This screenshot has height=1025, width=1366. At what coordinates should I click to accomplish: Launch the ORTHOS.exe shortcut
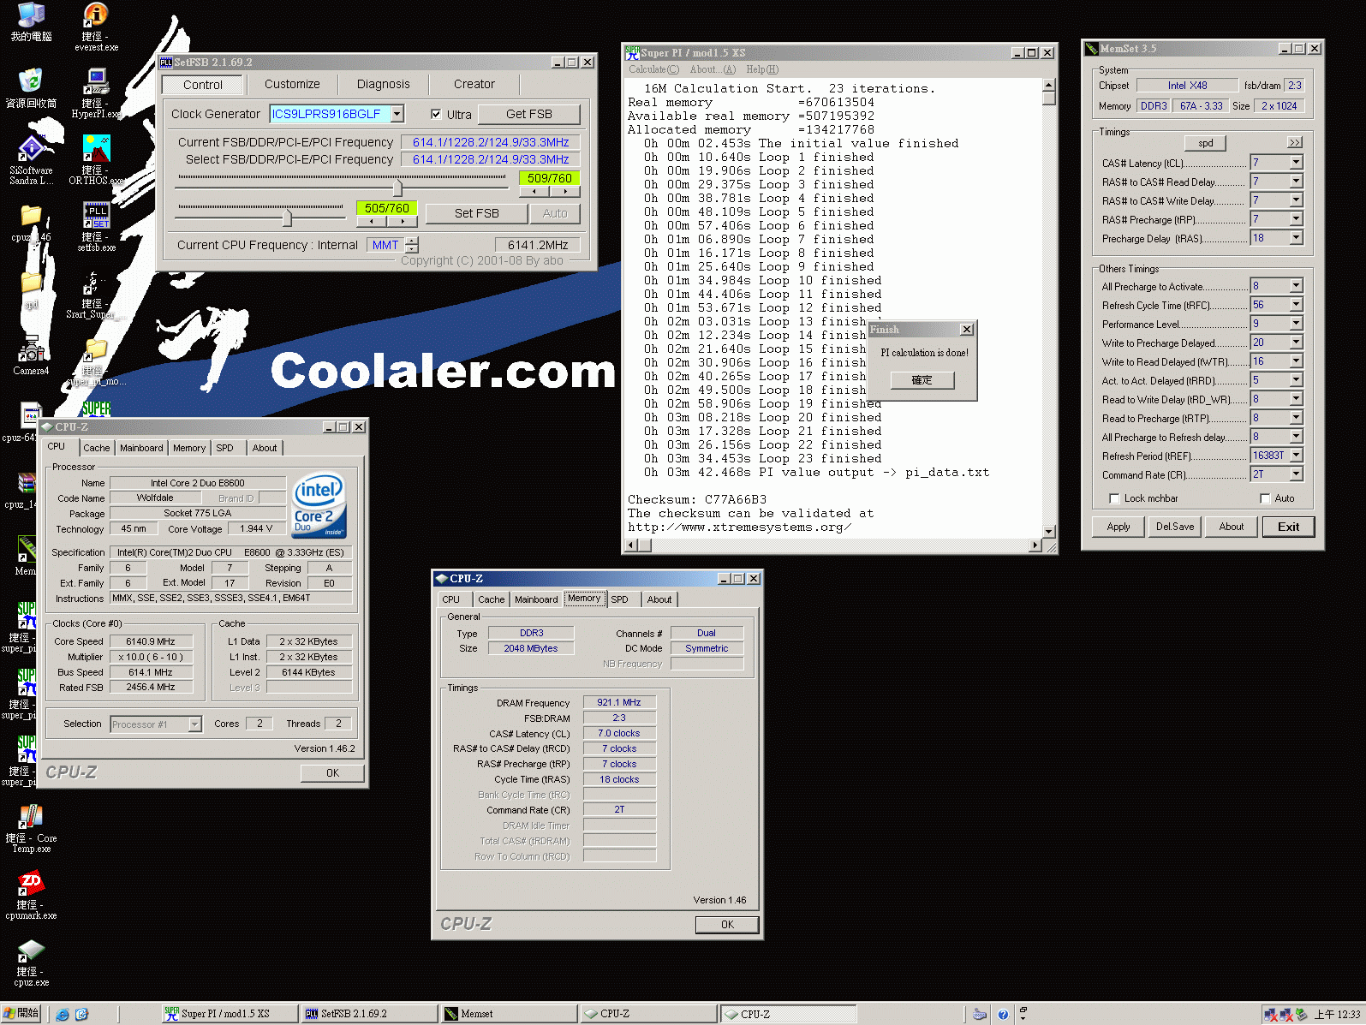point(96,148)
